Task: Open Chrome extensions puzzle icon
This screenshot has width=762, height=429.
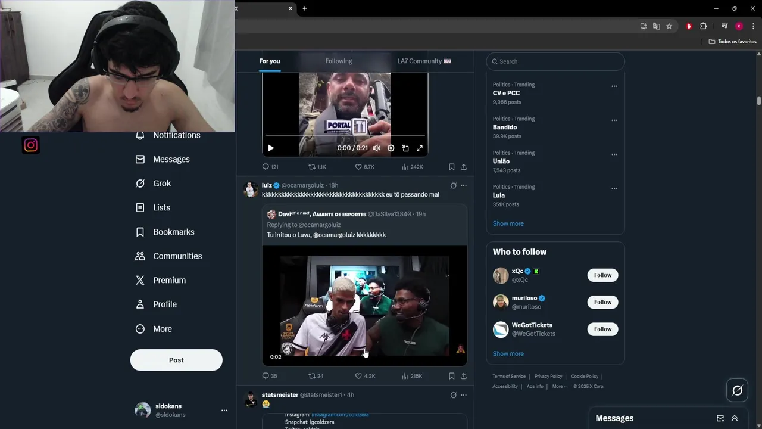Action: [x=703, y=26]
